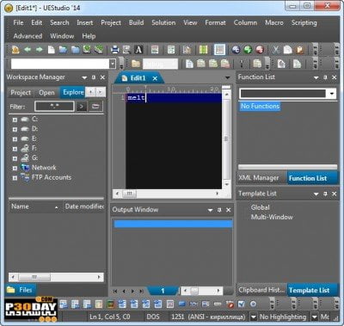
Task: Close the Edit1 document tab
Action: click(x=155, y=78)
